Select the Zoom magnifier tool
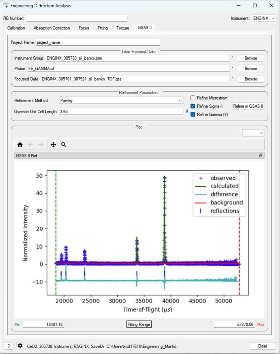The width and height of the screenshot is (280, 354). click(64, 144)
